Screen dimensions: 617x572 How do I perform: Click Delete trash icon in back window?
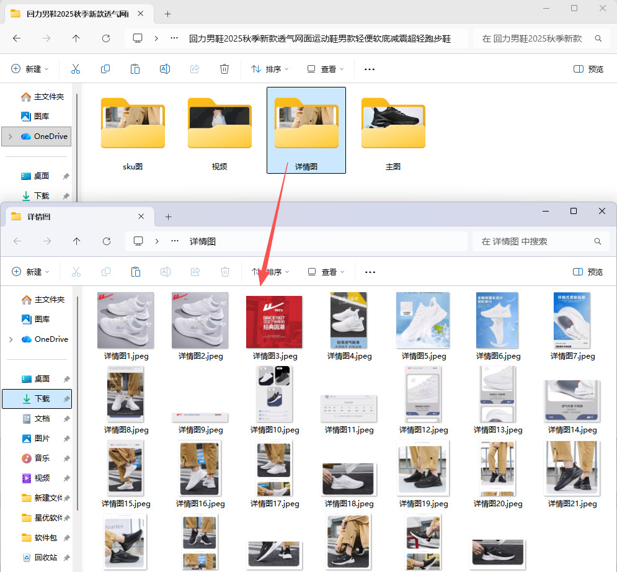point(224,69)
